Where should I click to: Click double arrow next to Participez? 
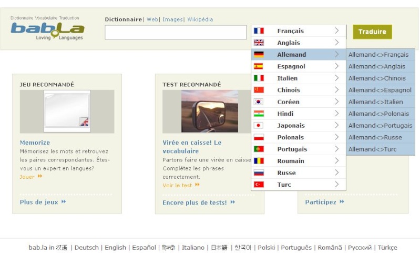point(342,201)
